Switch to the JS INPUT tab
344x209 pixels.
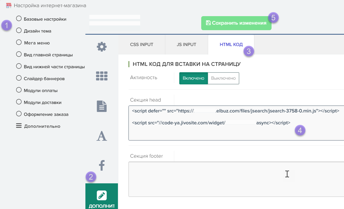pyautogui.click(x=186, y=44)
